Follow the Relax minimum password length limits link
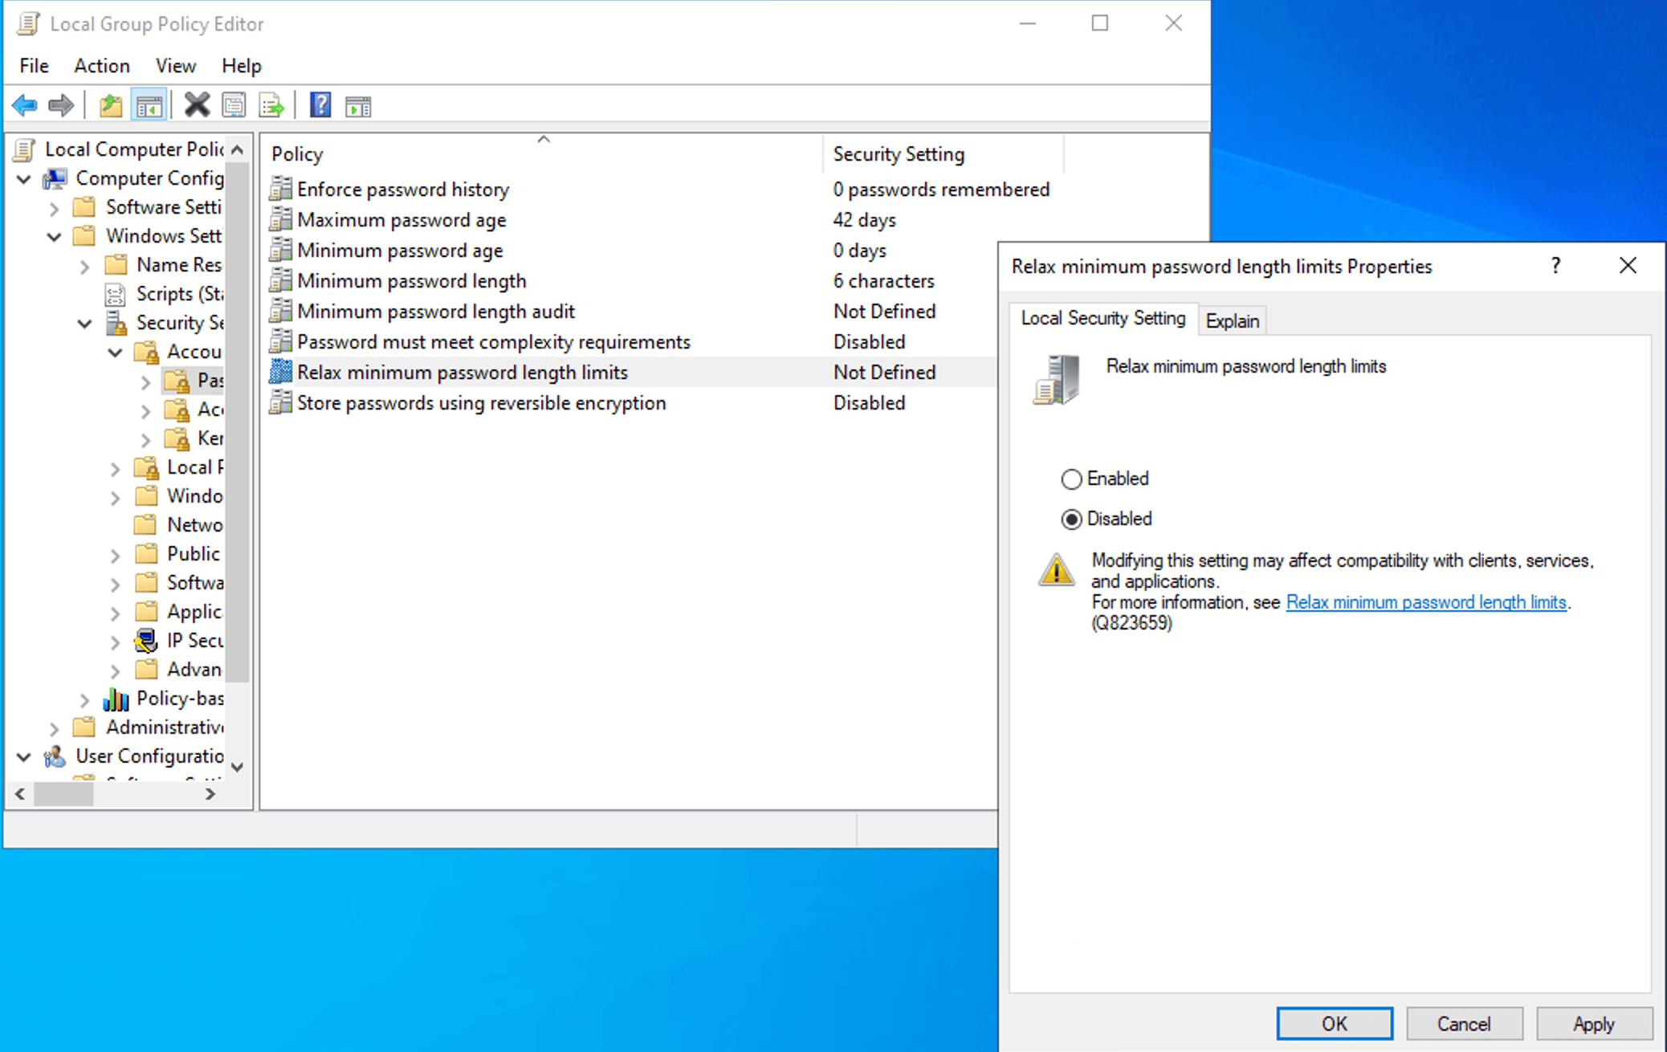Screen dimensions: 1667x1052 click(1426, 602)
